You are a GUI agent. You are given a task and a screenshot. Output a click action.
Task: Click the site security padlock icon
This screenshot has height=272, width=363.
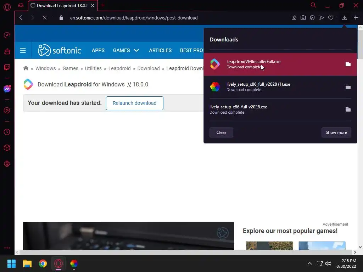coord(61,18)
